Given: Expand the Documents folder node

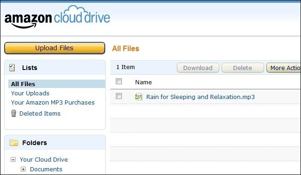Looking at the screenshot, I should tap(23, 169).
